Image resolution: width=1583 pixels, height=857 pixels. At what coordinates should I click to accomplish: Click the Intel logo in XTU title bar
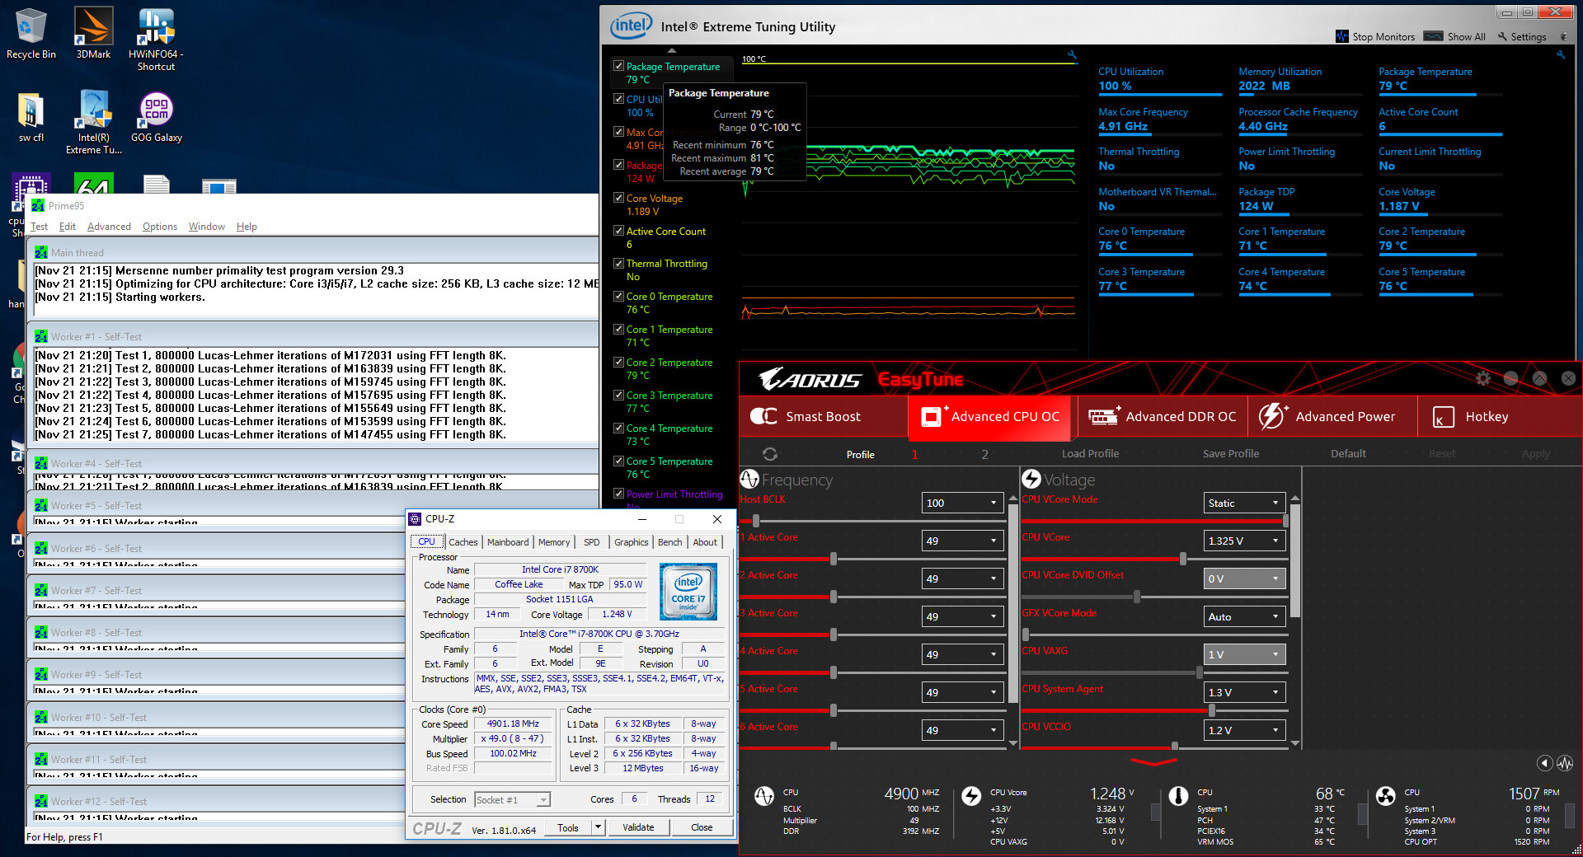pyautogui.click(x=631, y=26)
